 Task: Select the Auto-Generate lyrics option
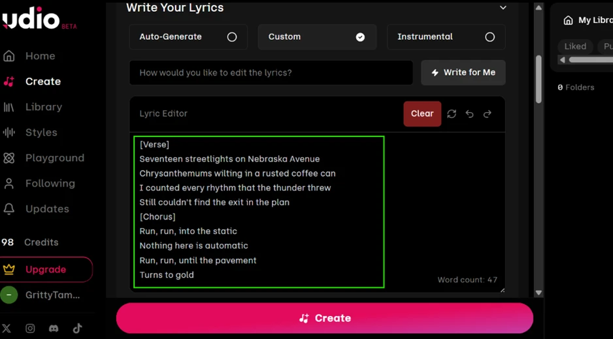(188, 37)
